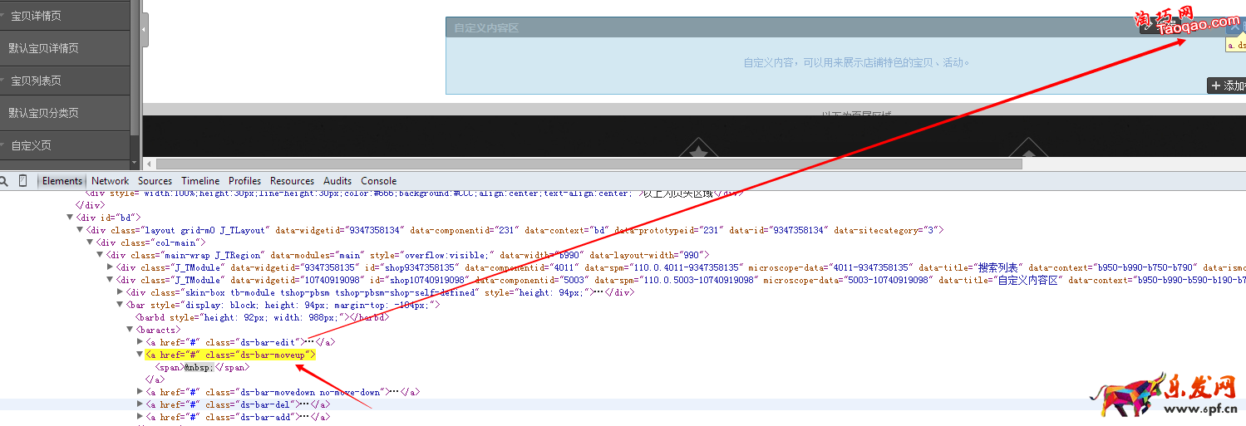Collapse the div id="bd" node
The width and height of the screenshot is (1246, 426).
pos(70,218)
